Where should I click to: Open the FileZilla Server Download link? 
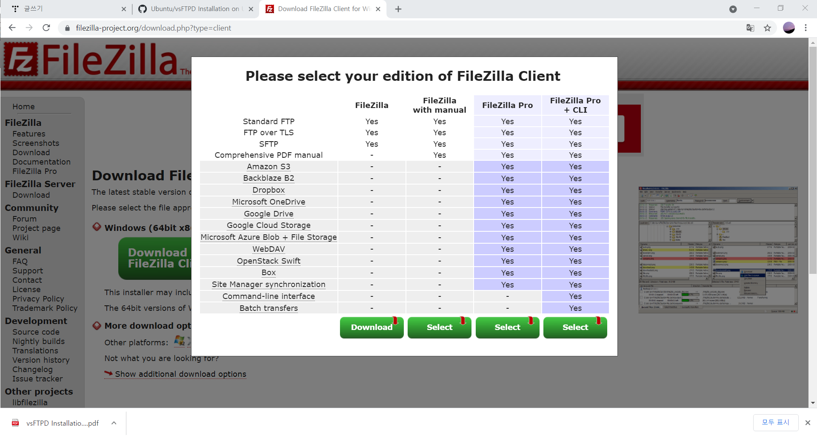(x=31, y=195)
